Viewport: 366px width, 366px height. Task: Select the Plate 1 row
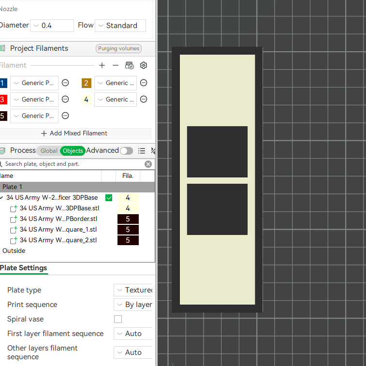(x=77, y=187)
